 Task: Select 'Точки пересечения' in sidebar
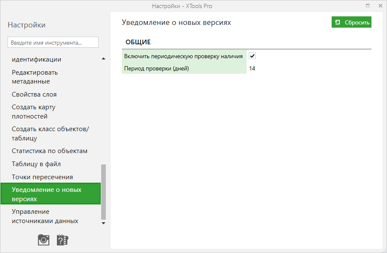42,177
